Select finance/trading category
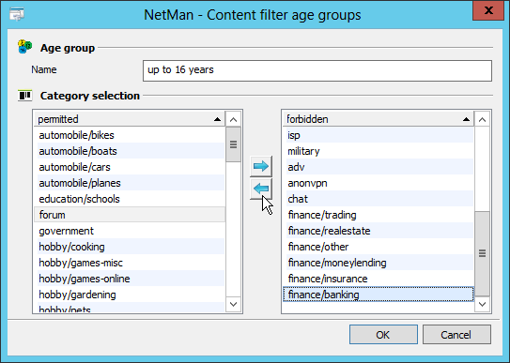 click(379, 215)
